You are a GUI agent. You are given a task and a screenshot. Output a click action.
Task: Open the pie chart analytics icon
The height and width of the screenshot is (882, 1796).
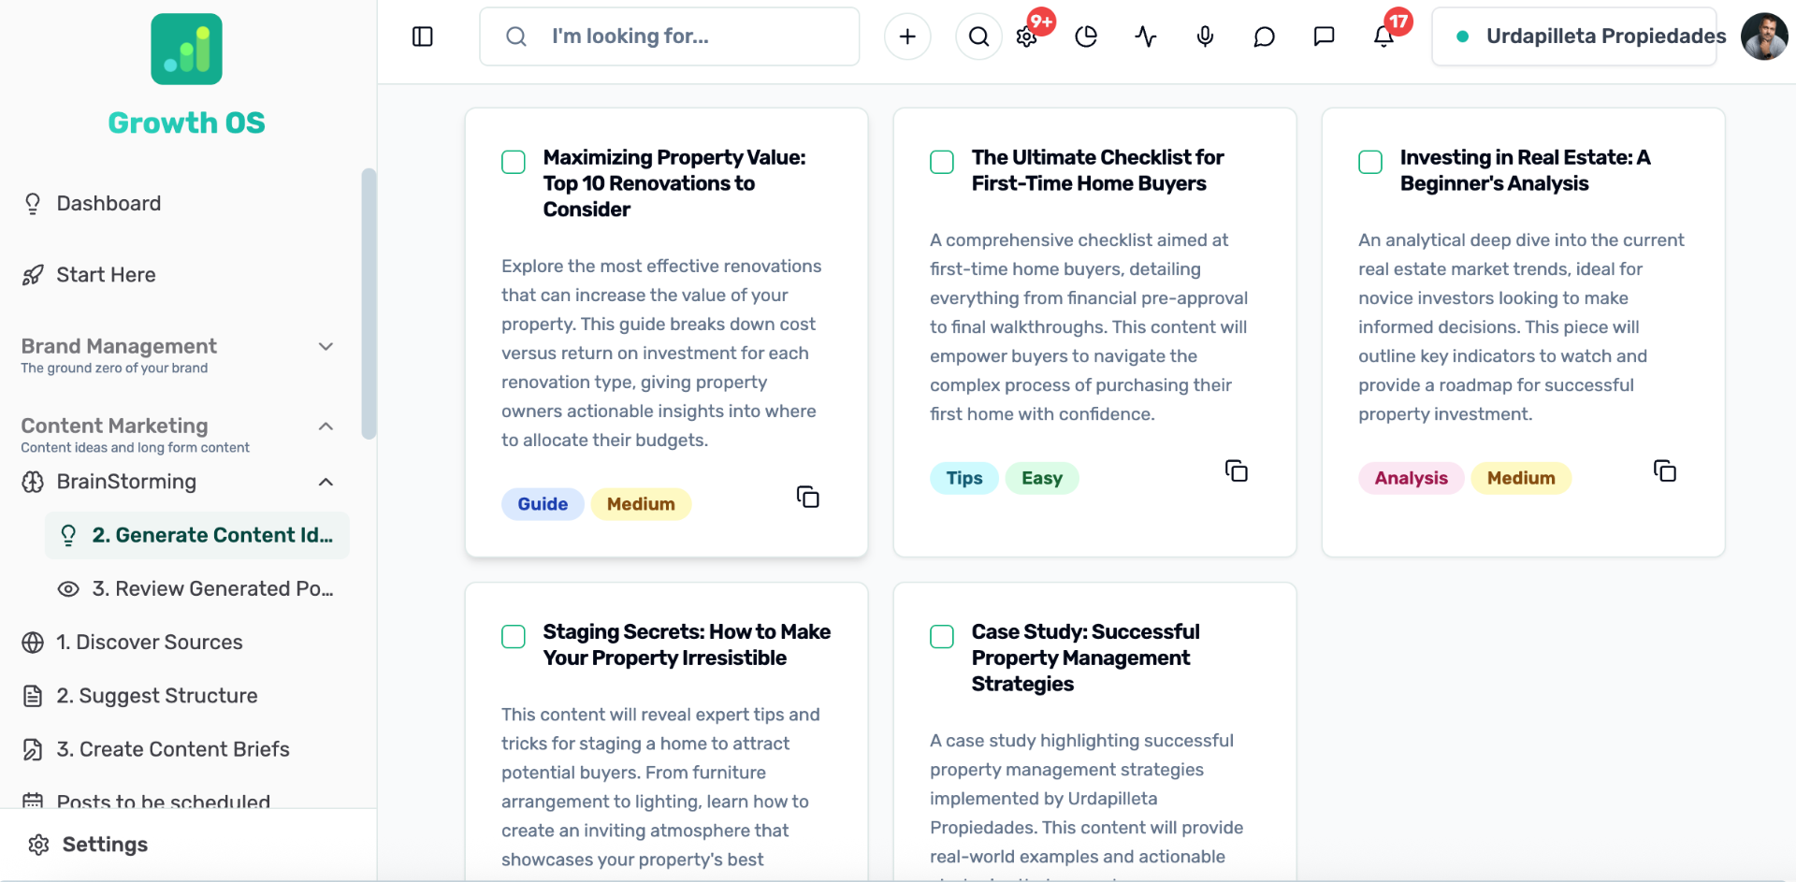tap(1086, 36)
